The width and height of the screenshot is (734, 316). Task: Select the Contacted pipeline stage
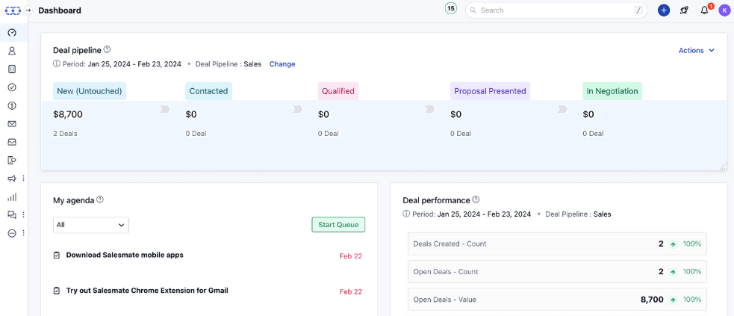point(208,91)
